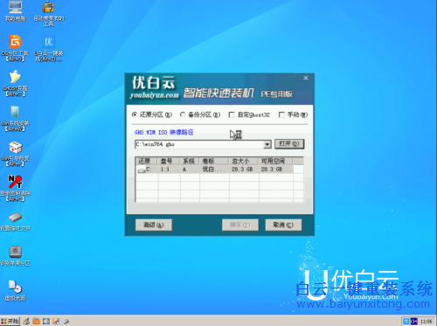This screenshot has height=326, width=437.
Task: Click the C:\win764.gho image path field
Action: (199, 144)
